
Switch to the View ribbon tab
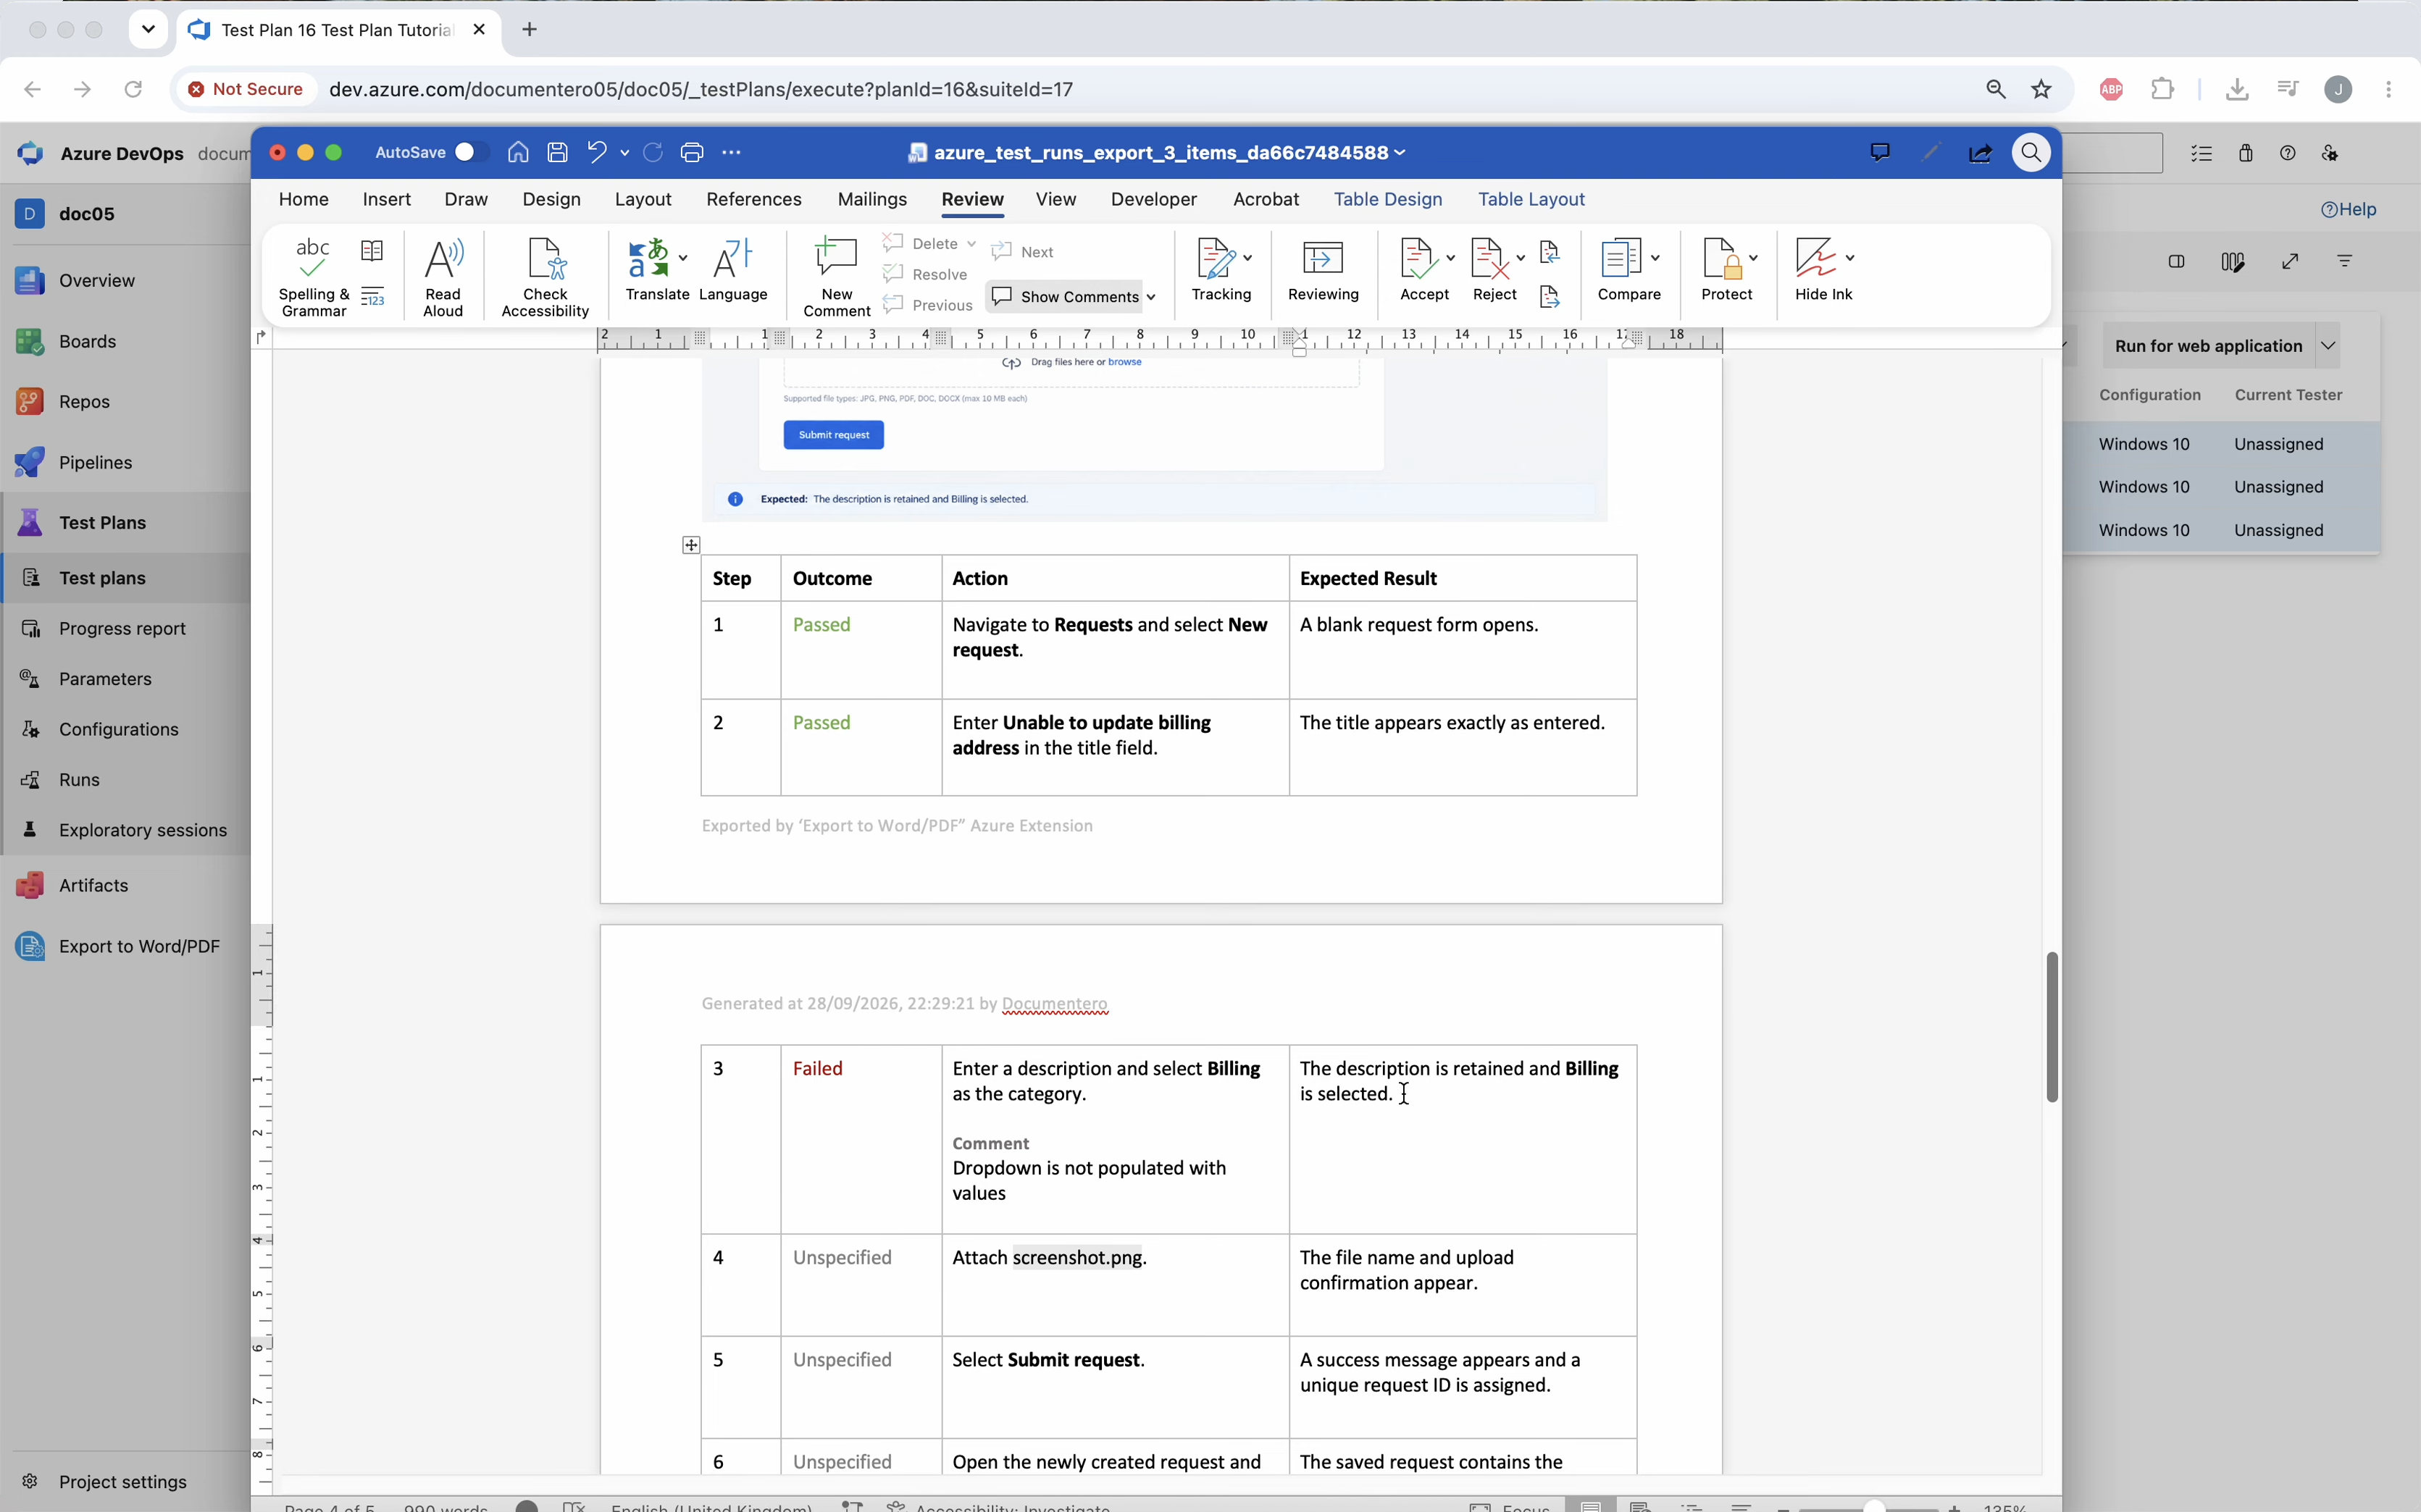click(x=1055, y=199)
